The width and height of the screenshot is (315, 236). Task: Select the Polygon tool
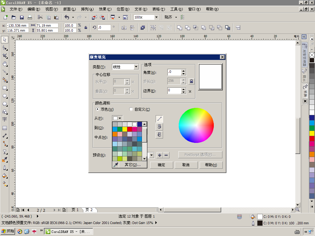5,104
